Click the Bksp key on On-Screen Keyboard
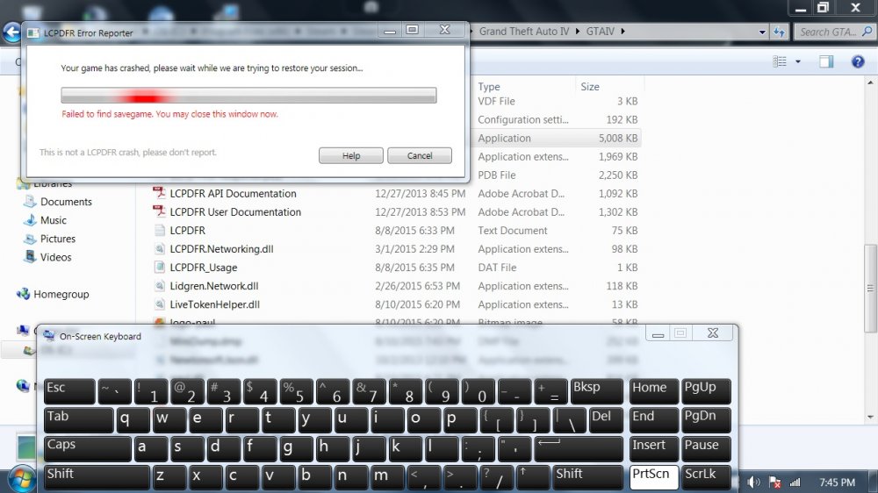Screen dimensions: 878x493 (597, 390)
